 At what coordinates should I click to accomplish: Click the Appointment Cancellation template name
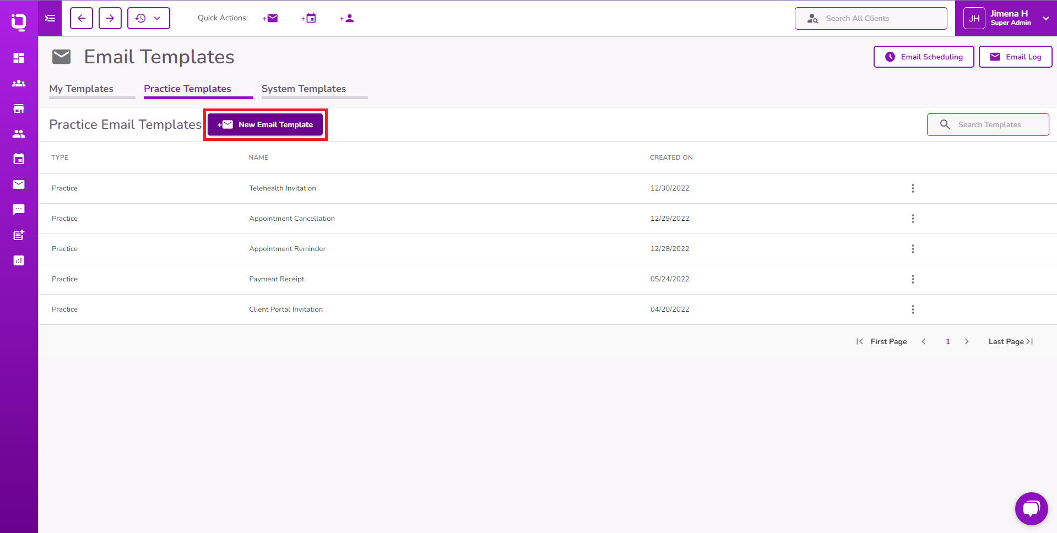tap(292, 219)
